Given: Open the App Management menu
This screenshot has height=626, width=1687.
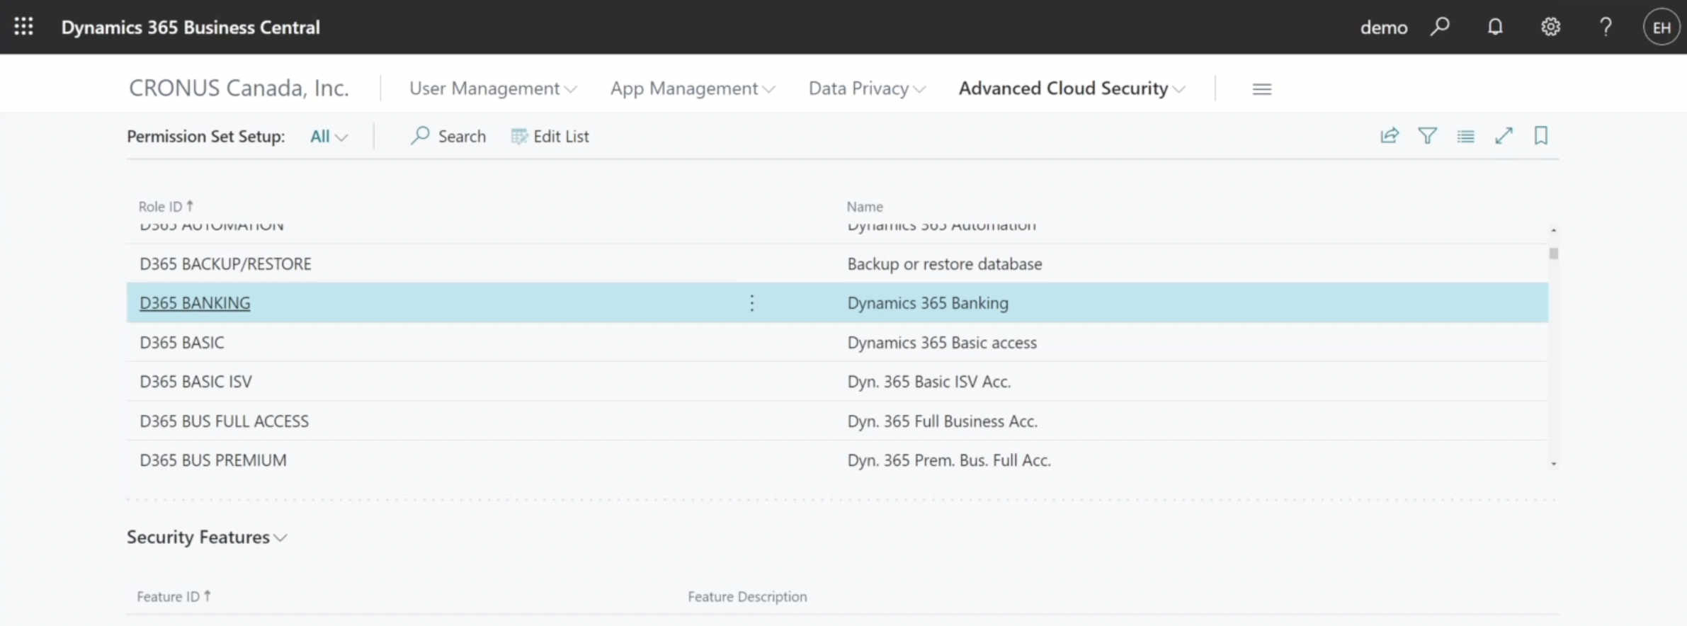Looking at the screenshot, I should pyautogui.click(x=693, y=89).
